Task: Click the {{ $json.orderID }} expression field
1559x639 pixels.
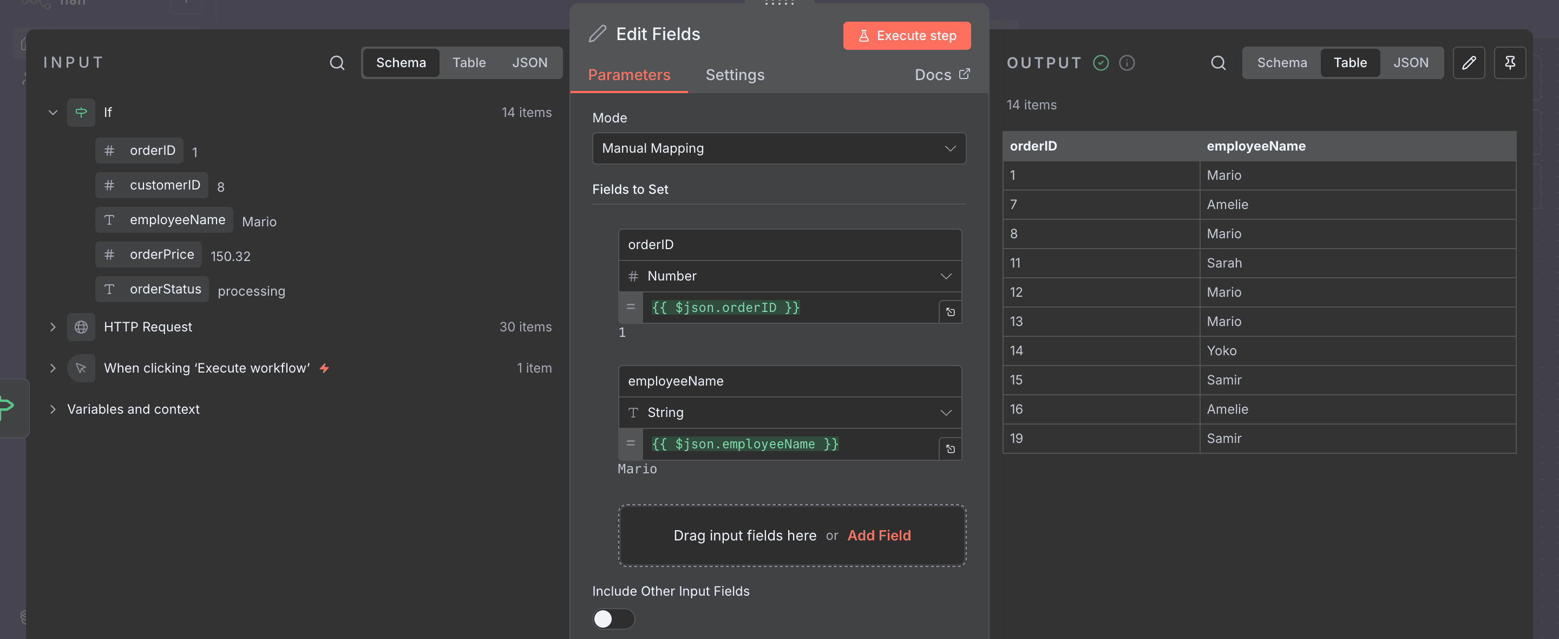Action: click(x=790, y=307)
